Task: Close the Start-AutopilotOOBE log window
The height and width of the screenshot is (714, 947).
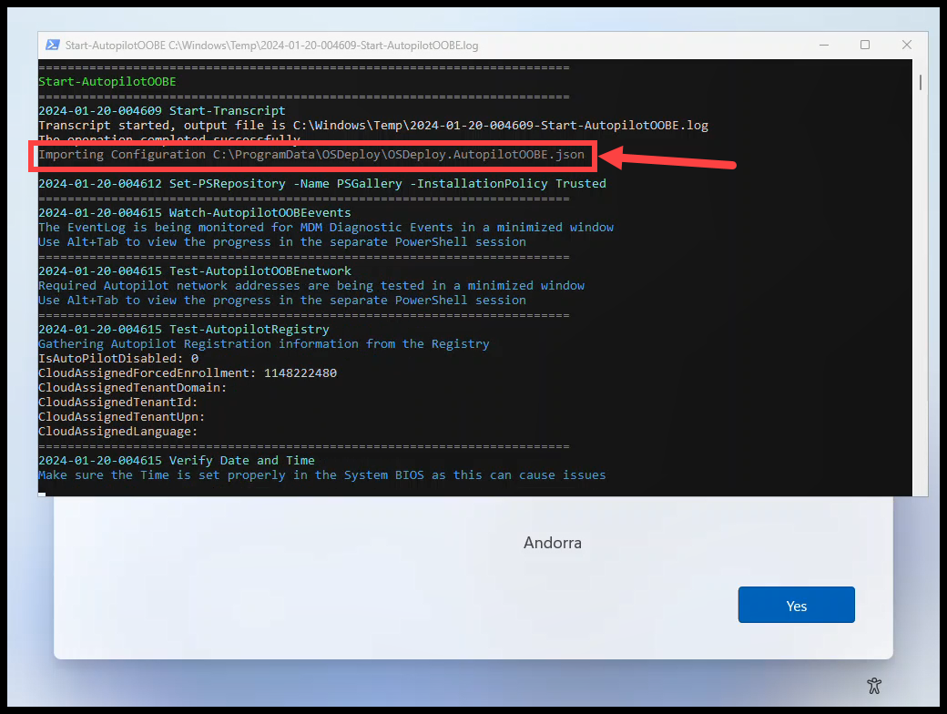Action: (x=906, y=45)
